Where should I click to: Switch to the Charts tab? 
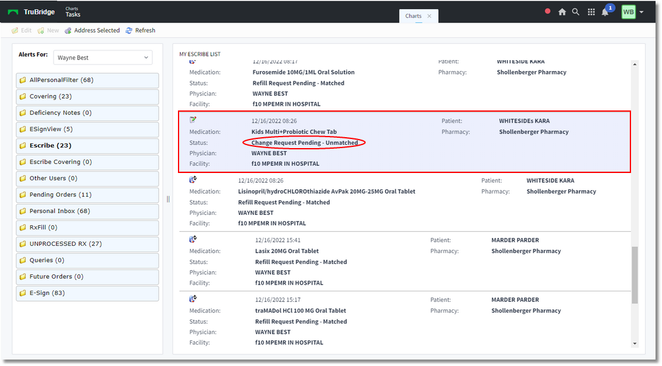pyautogui.click(x=414, y=16)
